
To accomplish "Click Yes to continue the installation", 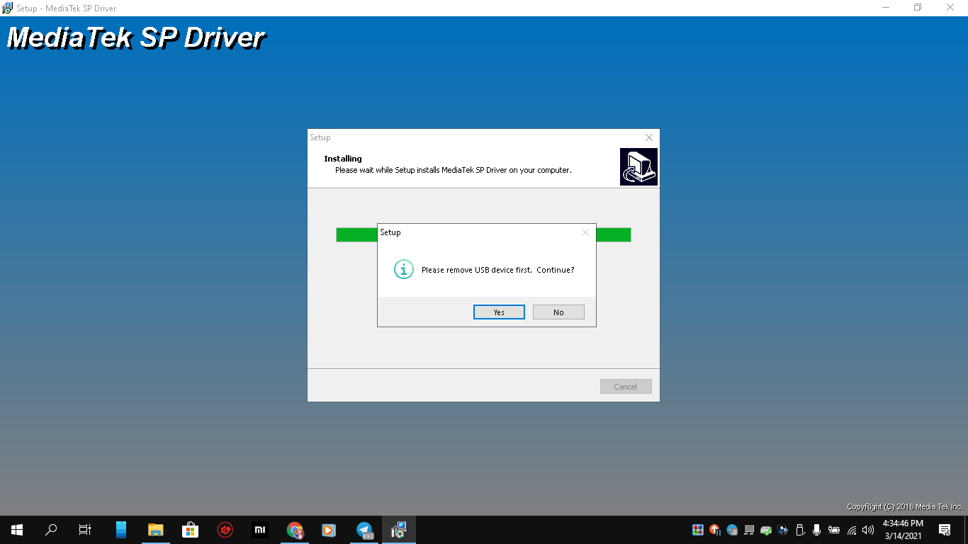I will pyautogui.click(x=499, y=312).
